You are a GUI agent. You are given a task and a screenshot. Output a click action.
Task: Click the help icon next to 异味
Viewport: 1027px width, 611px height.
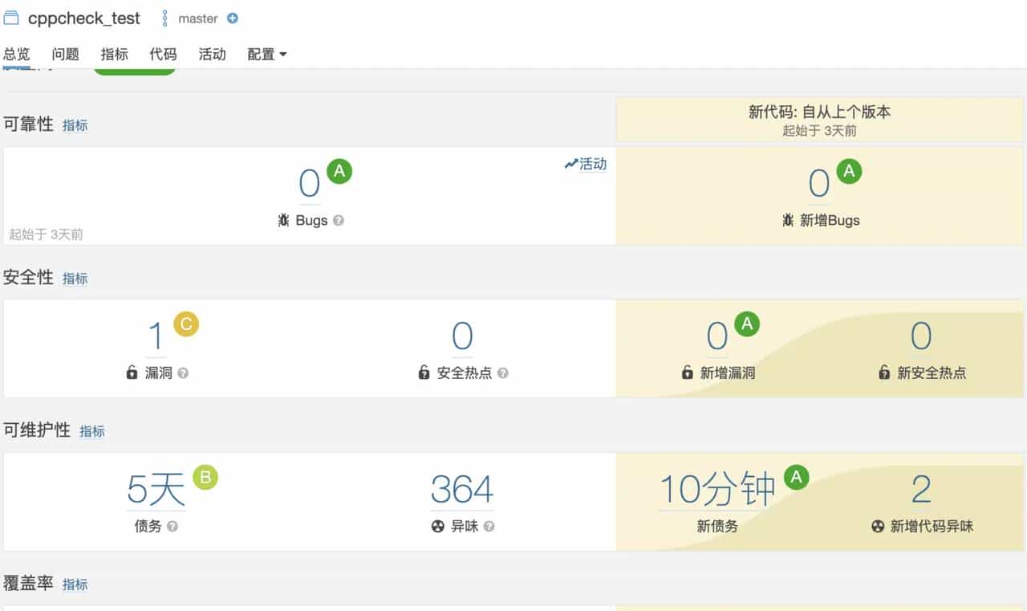(x=489, y=527)
